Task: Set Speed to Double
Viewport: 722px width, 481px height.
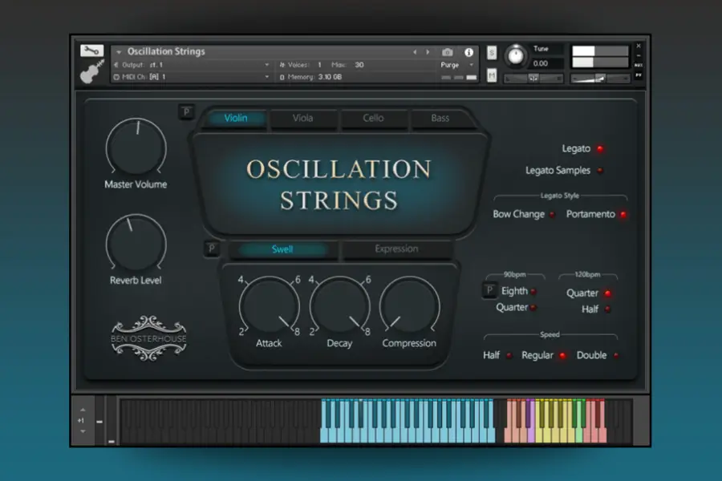Action: click(616, 355)
